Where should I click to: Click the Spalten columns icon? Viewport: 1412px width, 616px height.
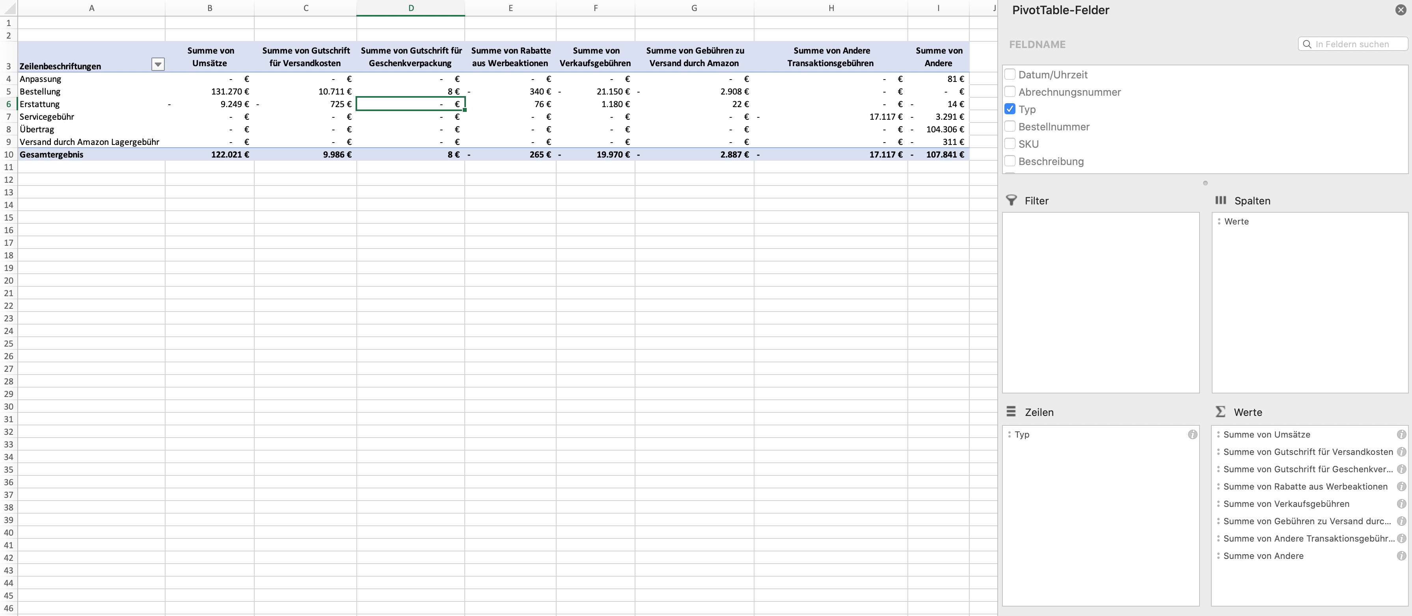(x=1221, y=200)
